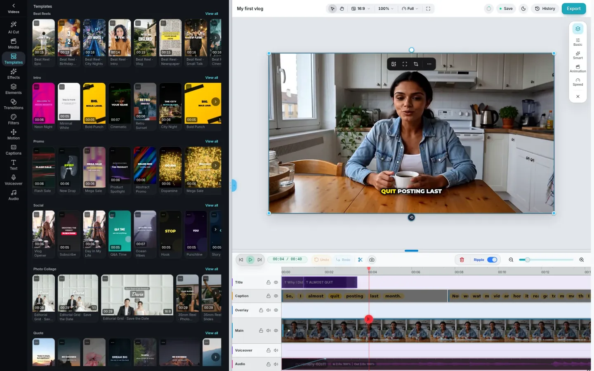This screenshot has width=594, height=371.
Task: Open the History panel
Action: pos(545,9)
